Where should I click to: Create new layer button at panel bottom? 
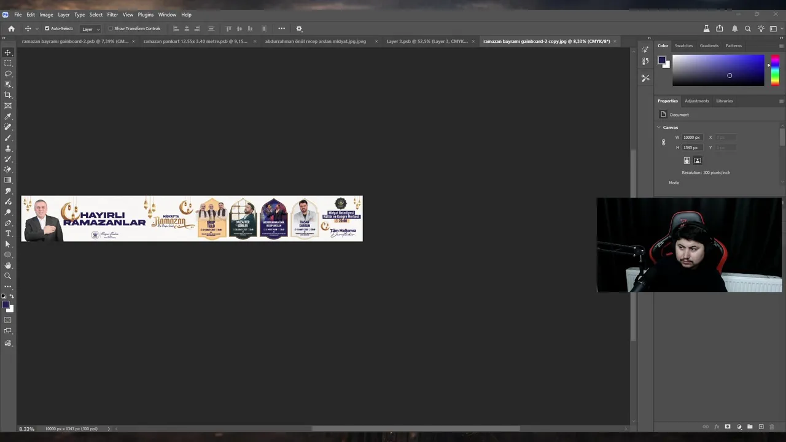(x=761, y=427)
